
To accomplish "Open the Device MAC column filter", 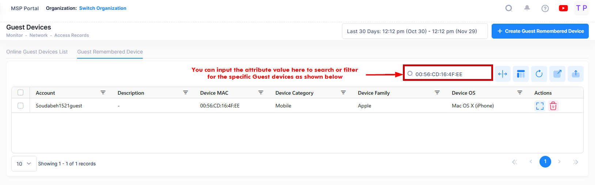I will click(x=261, y=92).
